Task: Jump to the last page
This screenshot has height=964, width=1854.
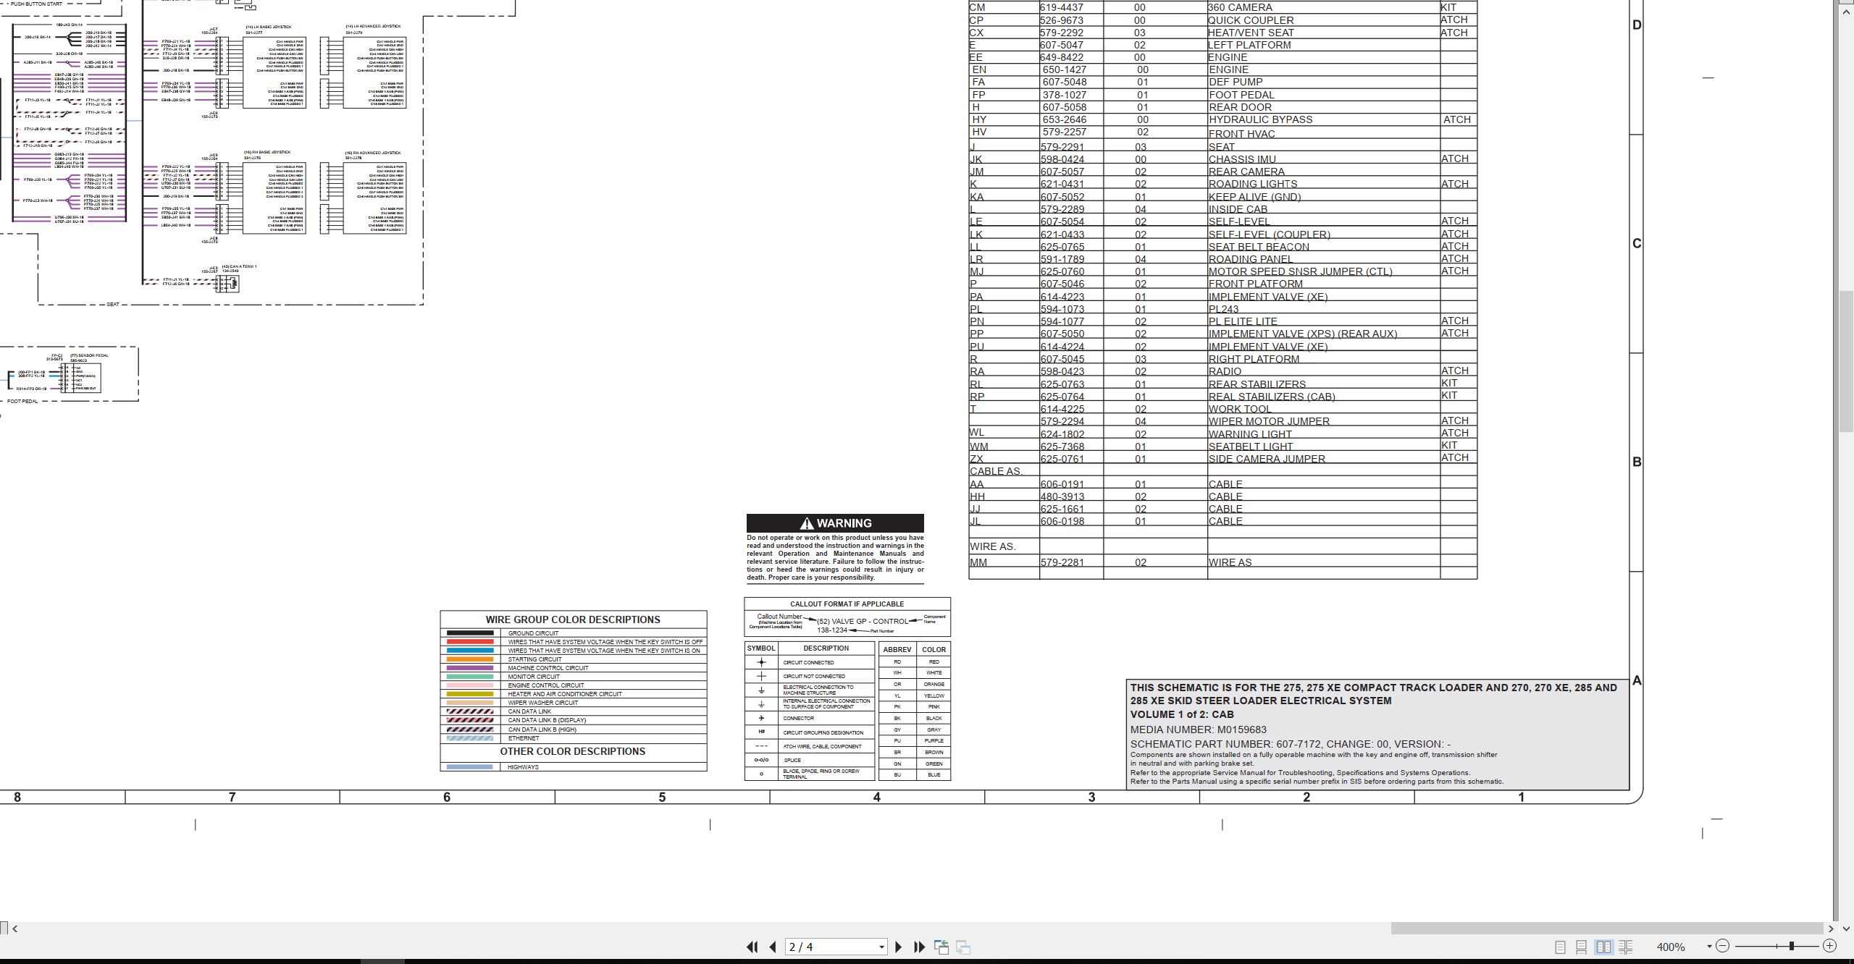Action: [x=920, y=947]
